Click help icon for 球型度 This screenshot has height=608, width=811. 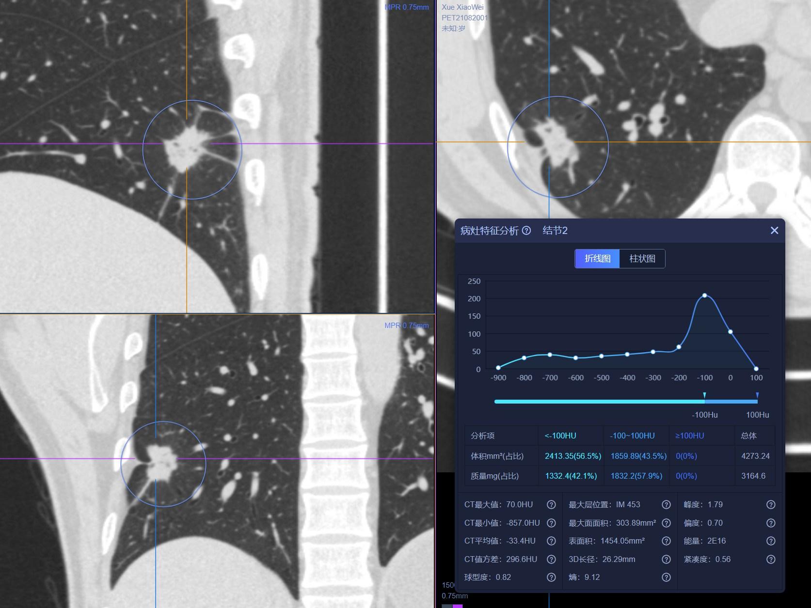pos(551,577)
